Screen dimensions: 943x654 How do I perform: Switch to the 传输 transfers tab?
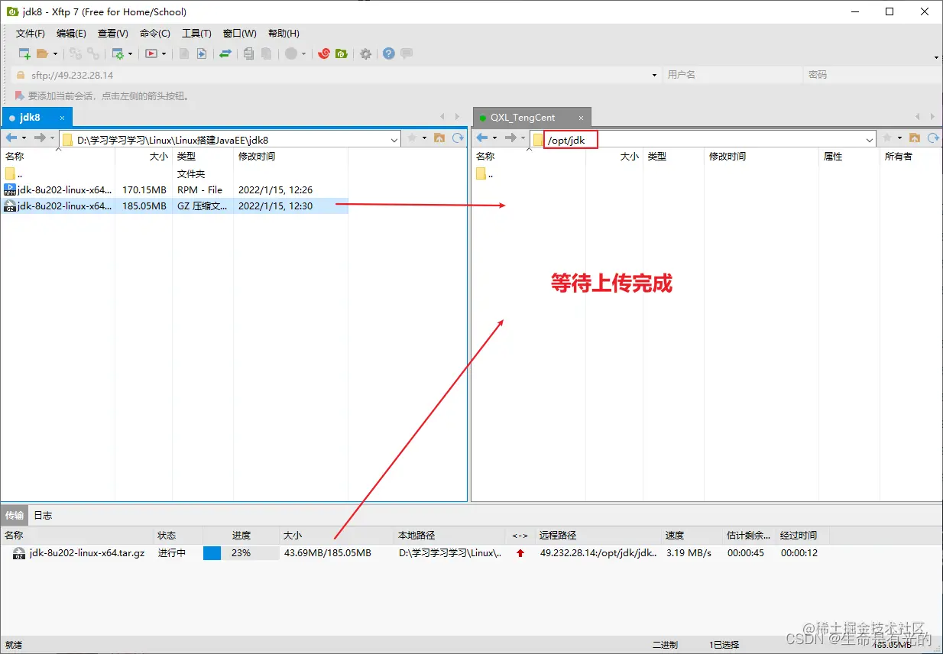coord(15,516)
